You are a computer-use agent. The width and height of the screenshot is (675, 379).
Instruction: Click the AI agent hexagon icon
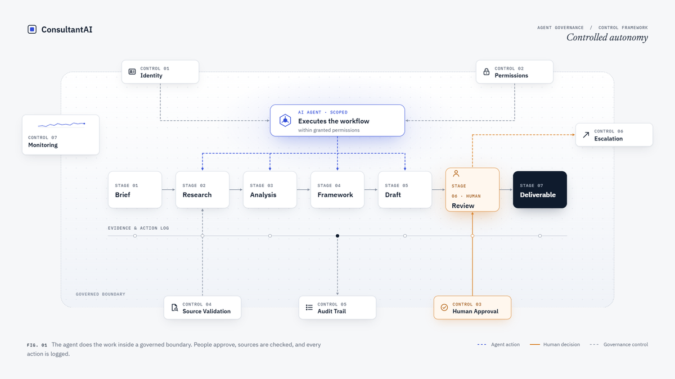pos(285,120)
